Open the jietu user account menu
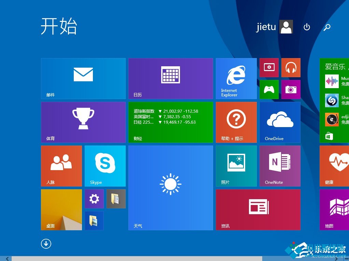This screenshot has width=349, height=261. click(275, 27)
